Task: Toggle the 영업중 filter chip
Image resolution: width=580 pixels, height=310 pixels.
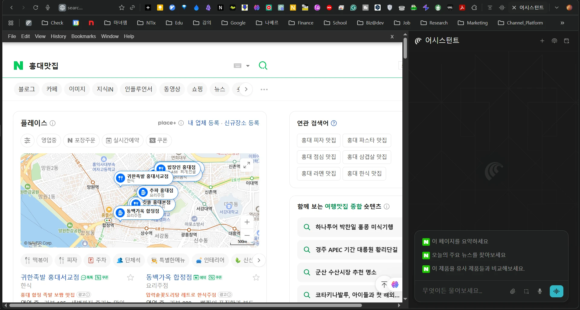Action: 49,140
